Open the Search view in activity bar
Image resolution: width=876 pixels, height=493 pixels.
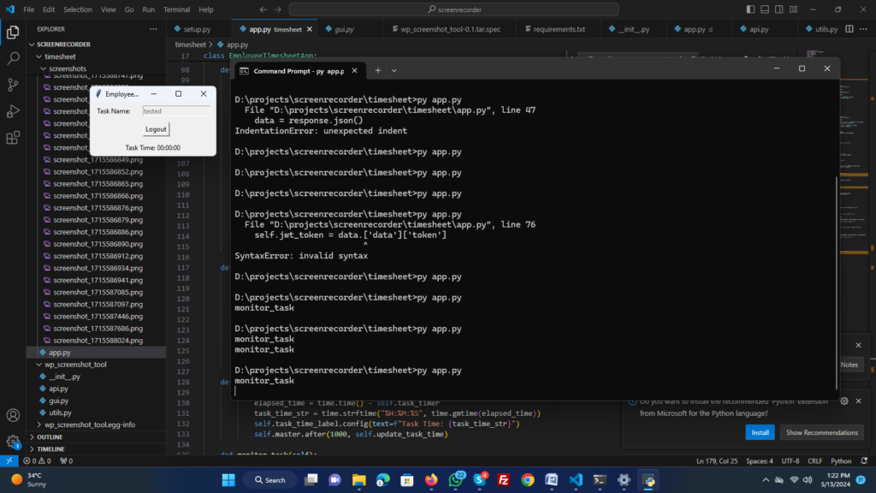click(x=13, y=58)
